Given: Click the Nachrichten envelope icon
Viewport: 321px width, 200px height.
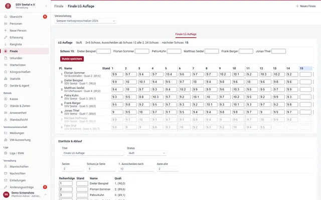Looking at the screenshot, I should 6,173.
